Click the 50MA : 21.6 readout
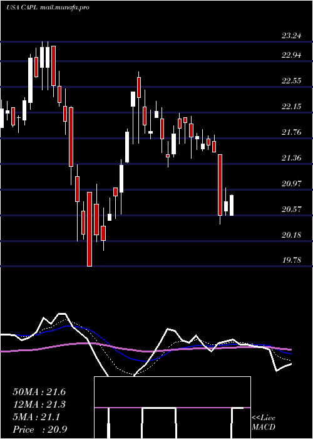Viewport: 313px width, 439px height. 39,392
